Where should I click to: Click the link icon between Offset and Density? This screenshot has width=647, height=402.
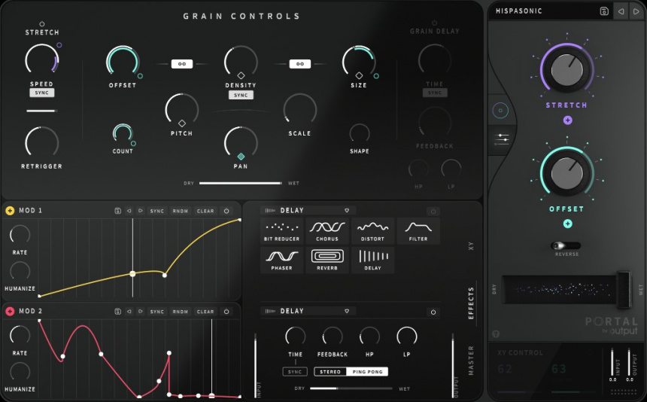click(182, 64)
